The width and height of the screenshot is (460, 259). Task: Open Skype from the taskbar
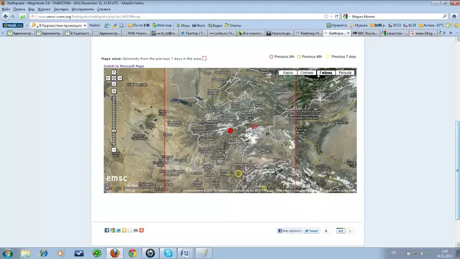click(x=168, y=253)
